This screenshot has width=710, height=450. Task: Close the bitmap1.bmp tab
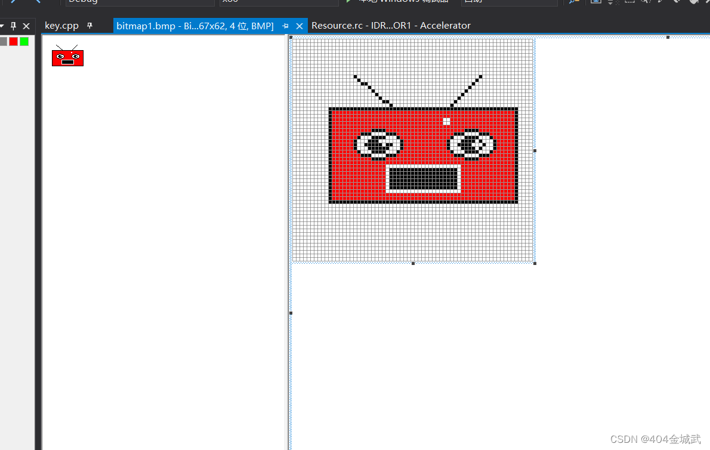click(x=300, y=26)
